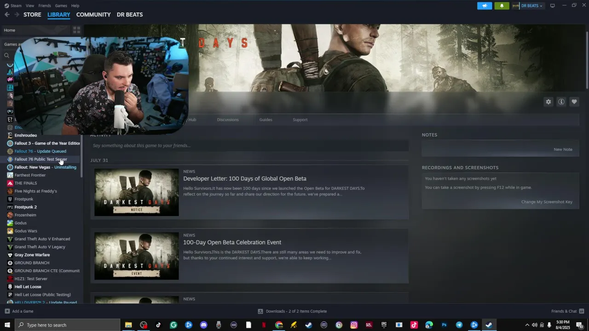The image size is (589, 331).
Task: Open the Support link
Action: click(300, 120)
